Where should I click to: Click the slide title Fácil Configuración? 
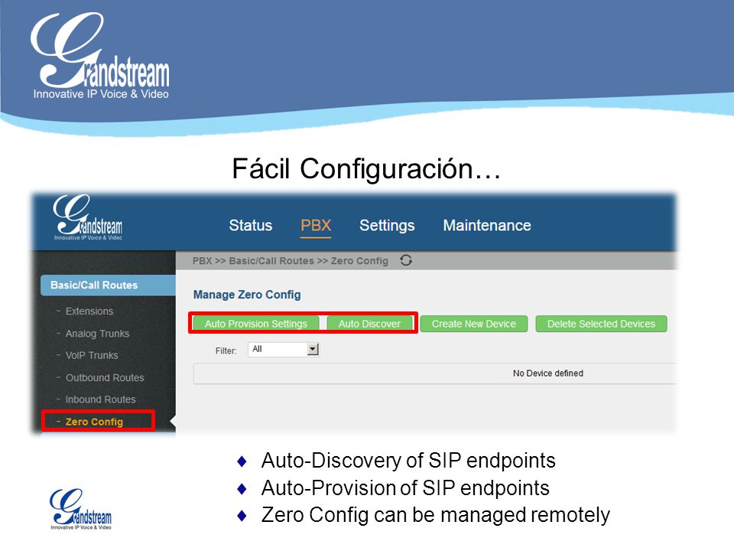(366, 168)
